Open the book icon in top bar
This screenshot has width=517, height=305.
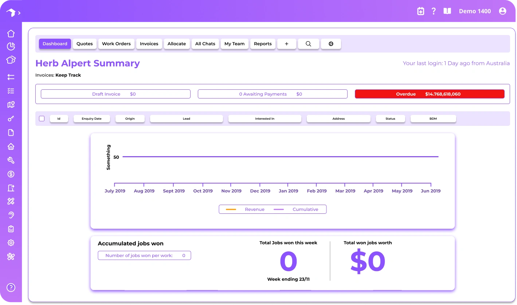click(447, 11)
